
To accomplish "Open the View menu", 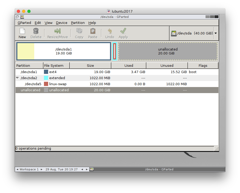I will point(48,23).
